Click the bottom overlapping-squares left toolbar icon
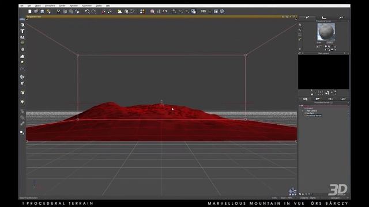This screenshot has width=369, height=207. [22, 133]
